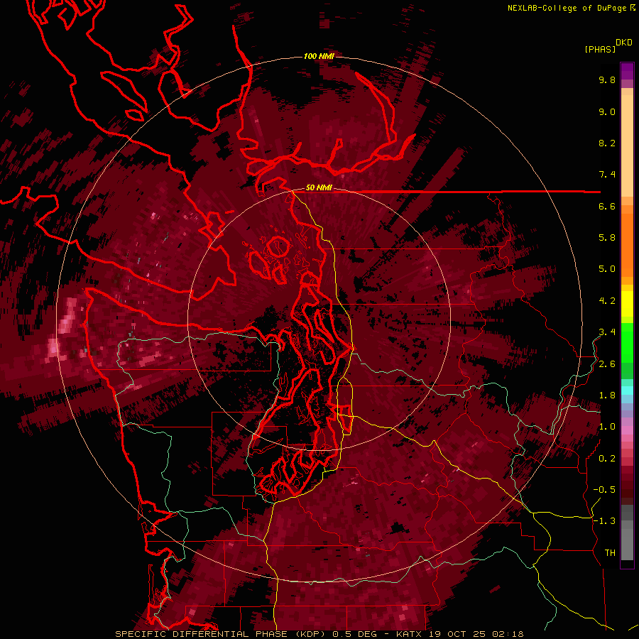Click the 5.0 scale value
639x639 pixels.
point(607,269)
